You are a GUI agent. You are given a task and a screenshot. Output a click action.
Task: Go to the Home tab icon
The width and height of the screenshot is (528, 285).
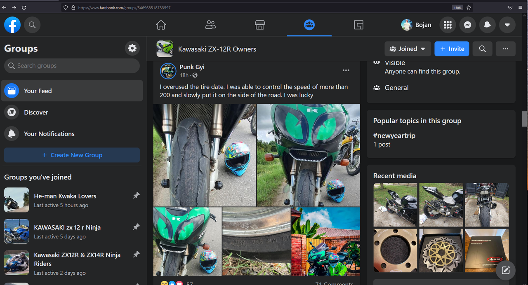click(161, 25)
